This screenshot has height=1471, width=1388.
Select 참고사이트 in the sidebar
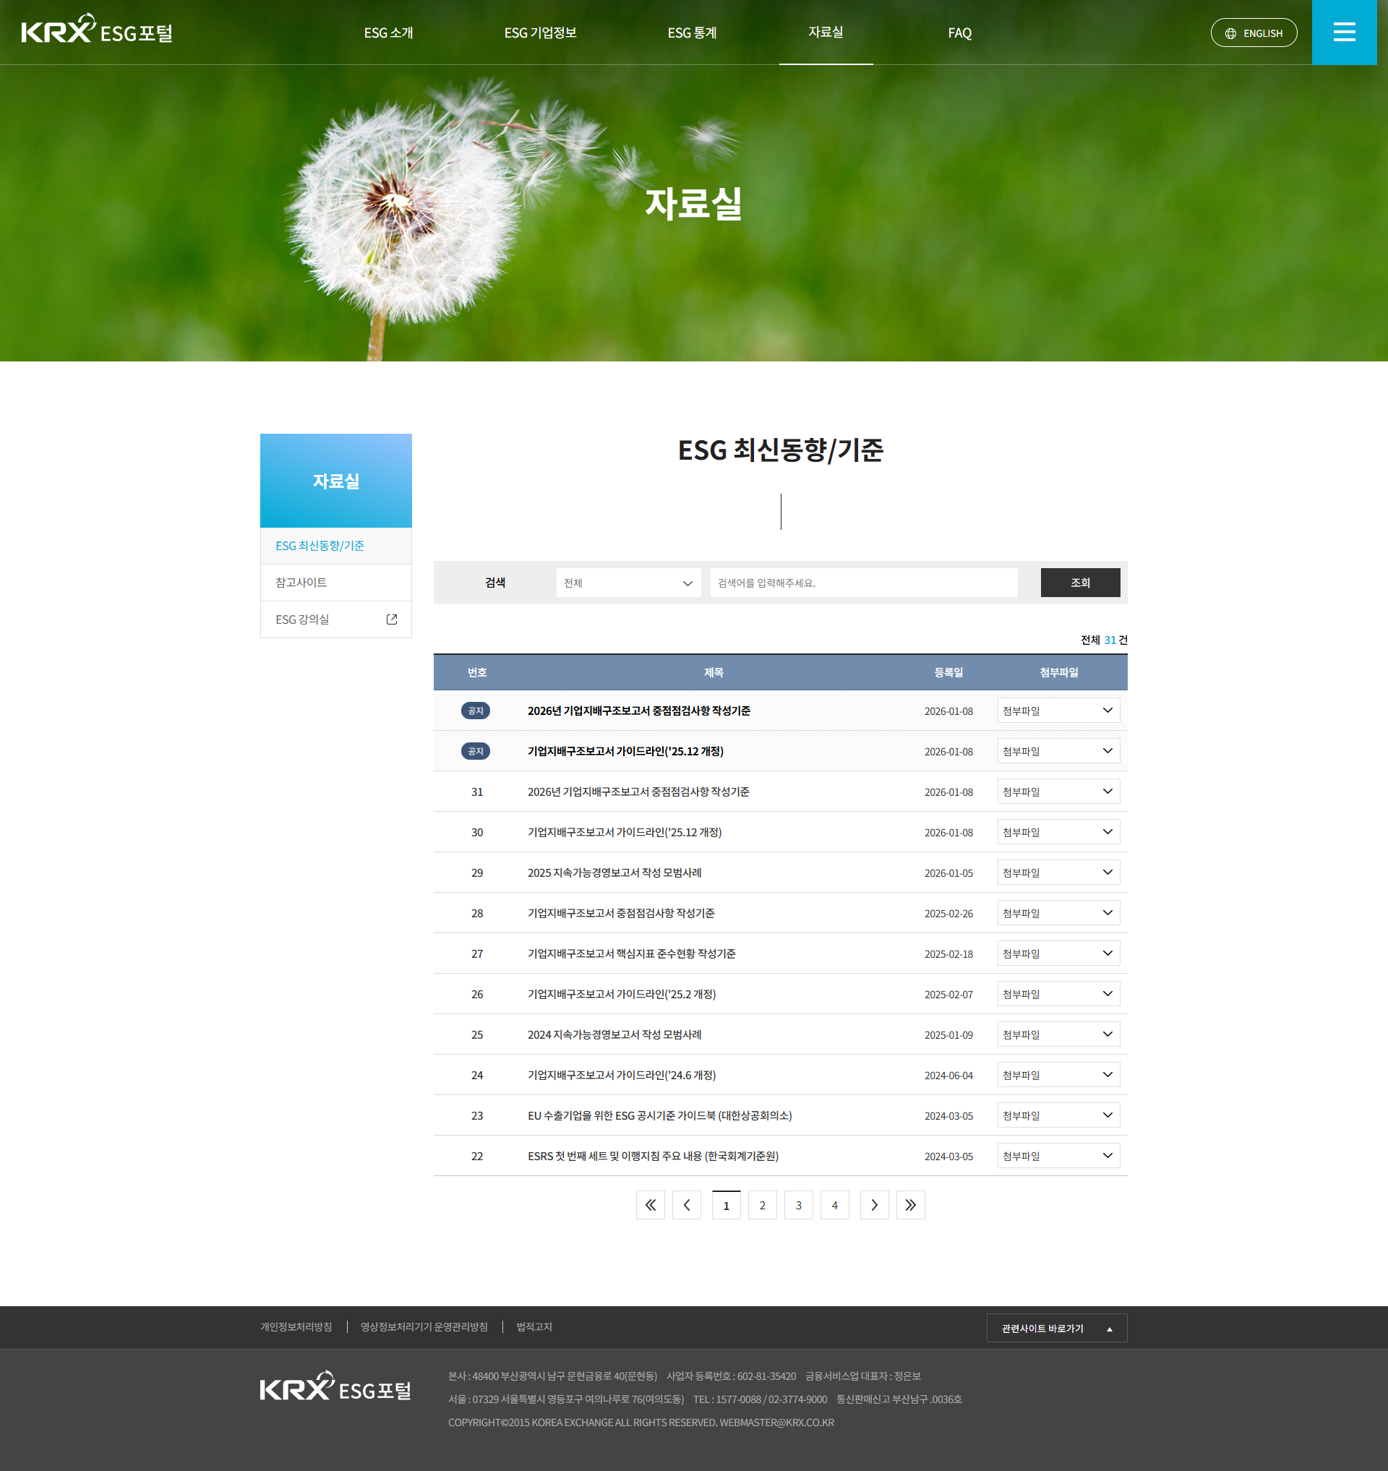click(x=301, y=583)
